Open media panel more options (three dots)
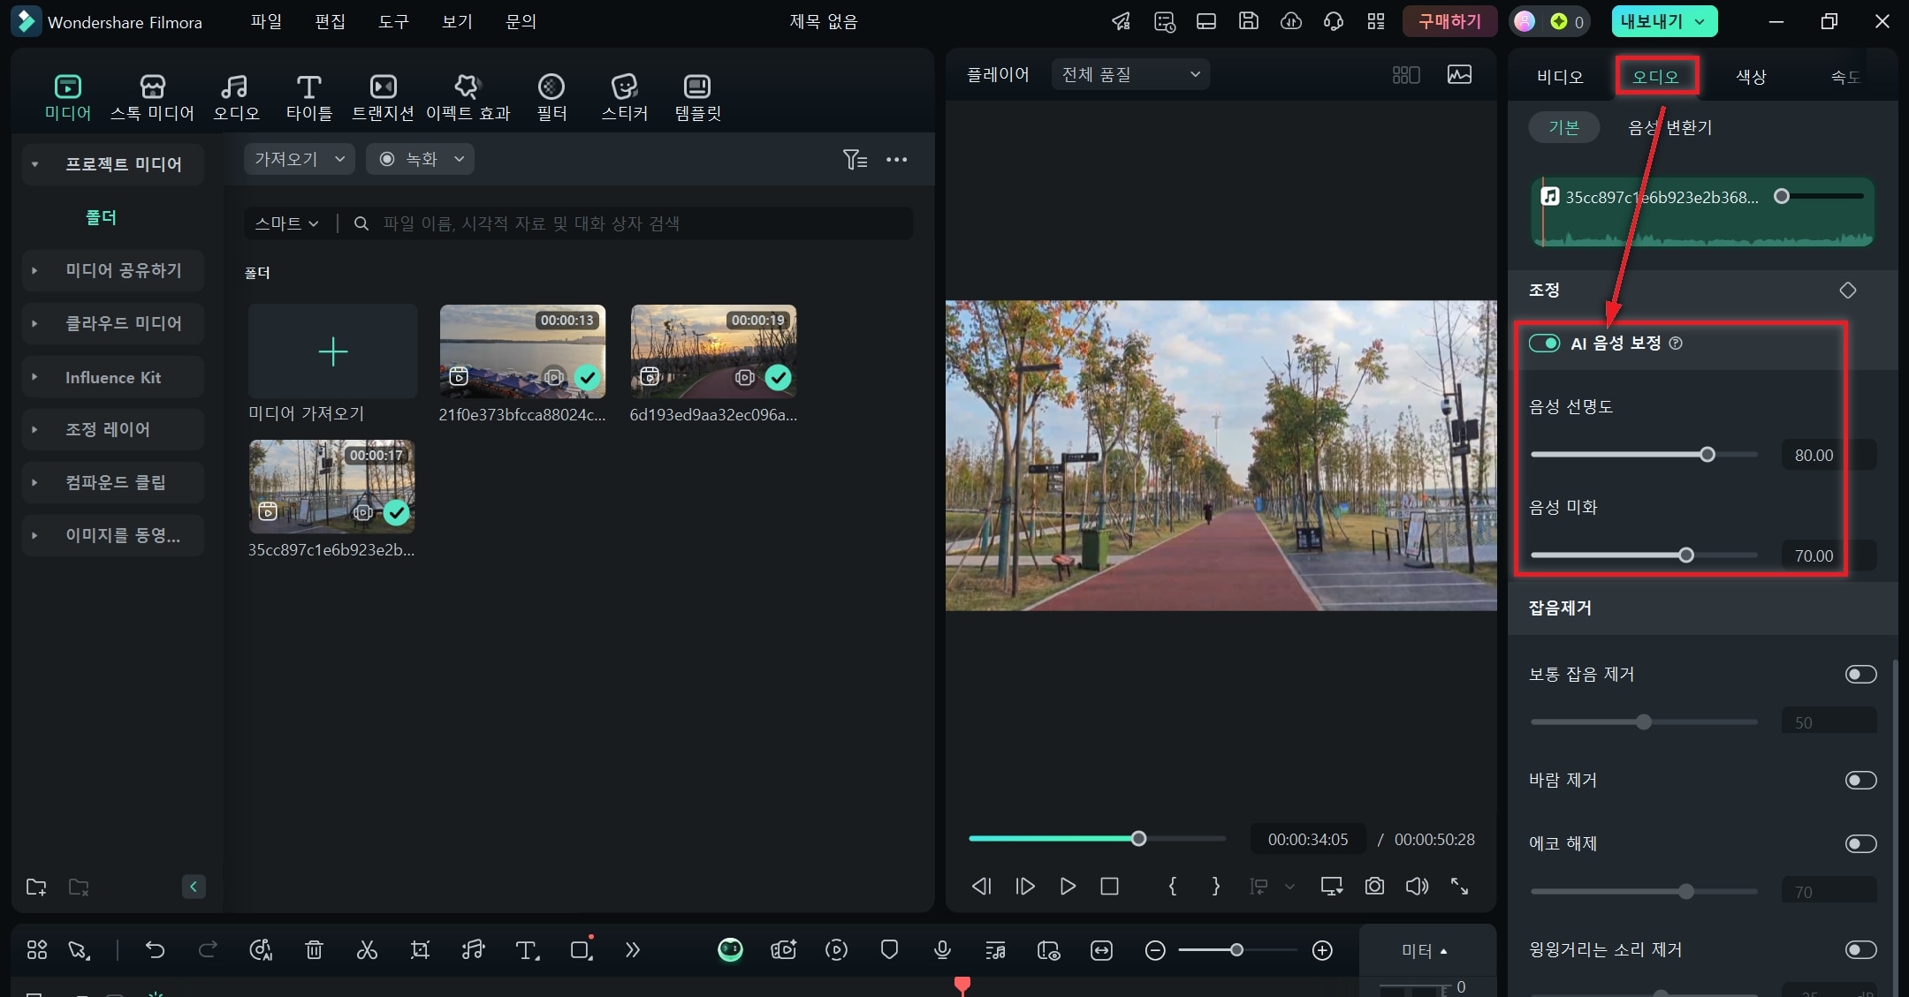Viewport: 1909px width, 997px height. pyautogui.click(x=897, y=160)
